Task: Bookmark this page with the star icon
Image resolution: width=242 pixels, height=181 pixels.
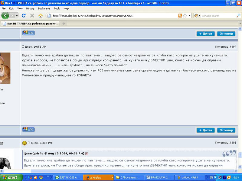Action: (x=185, y=16)
